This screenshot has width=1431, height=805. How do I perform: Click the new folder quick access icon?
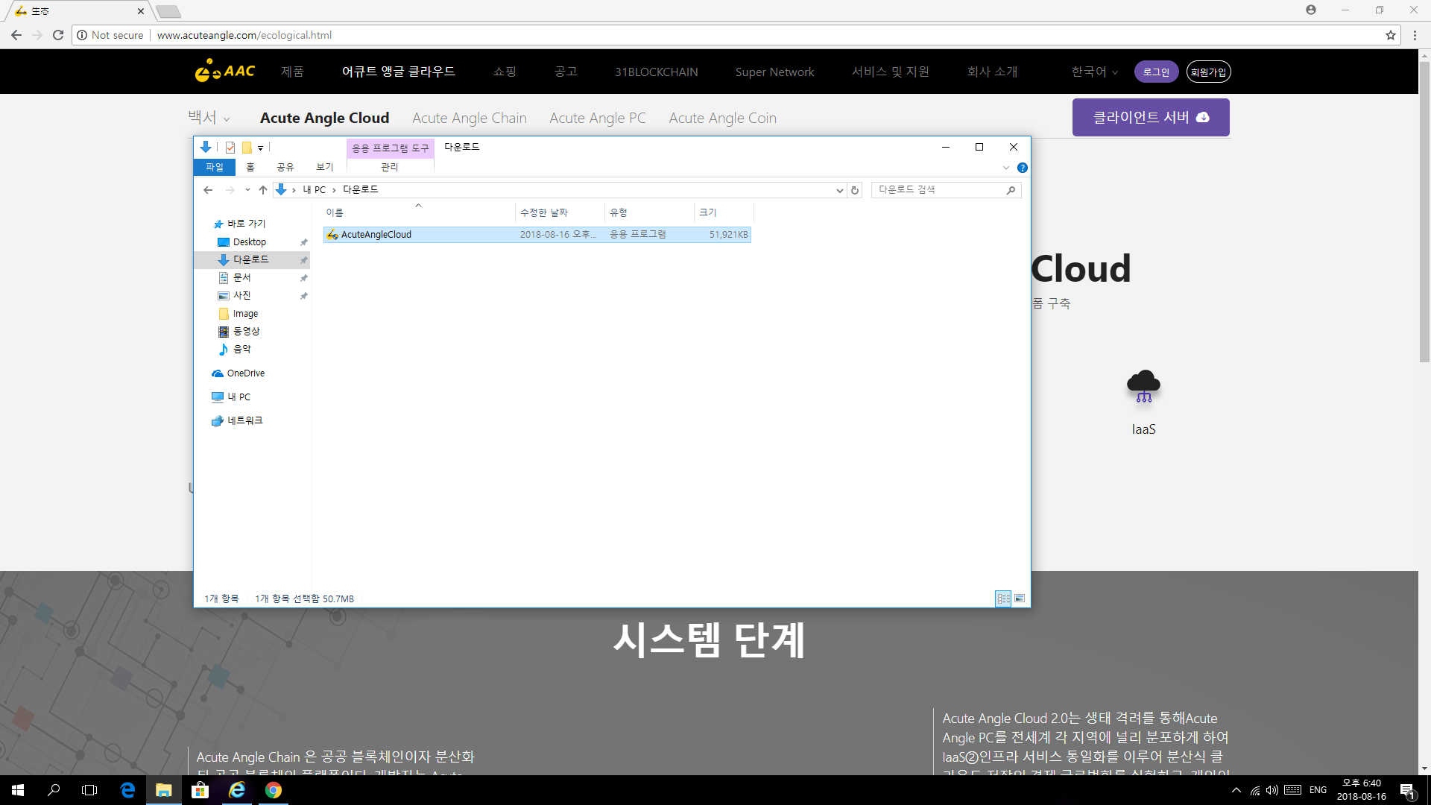tap(247, 148)
